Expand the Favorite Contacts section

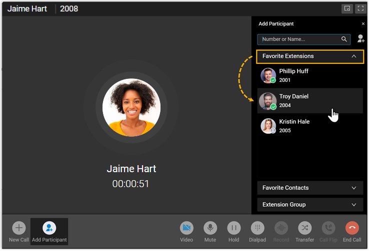tap(310, 188)
